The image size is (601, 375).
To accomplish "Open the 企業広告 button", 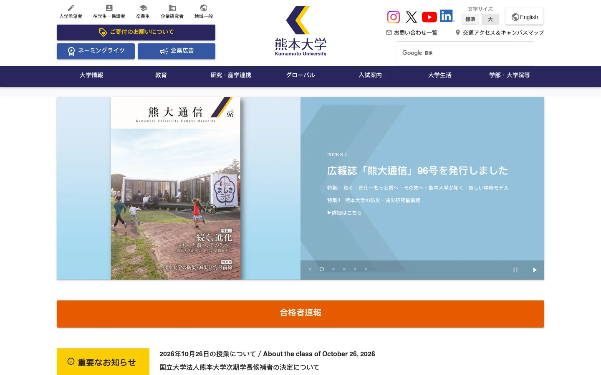I will [x=177, y=51].
